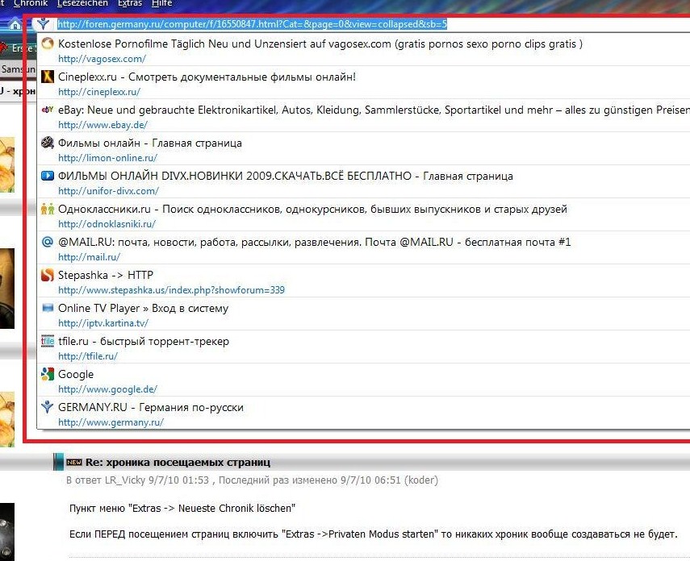Select the eBay suggestion title
The image size is (690, 561).
click(x=374, y=110)
